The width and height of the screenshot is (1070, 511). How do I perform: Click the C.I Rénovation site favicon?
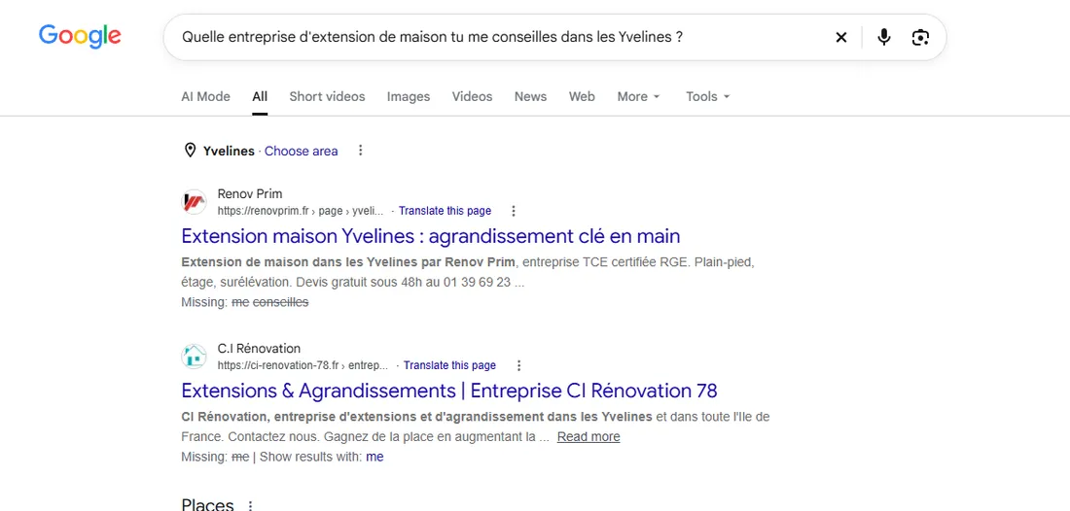click(x=194, y=357)
